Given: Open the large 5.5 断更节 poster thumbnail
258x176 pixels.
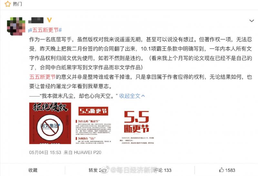Looking at the screenshot, I should [x=136, y=123].
